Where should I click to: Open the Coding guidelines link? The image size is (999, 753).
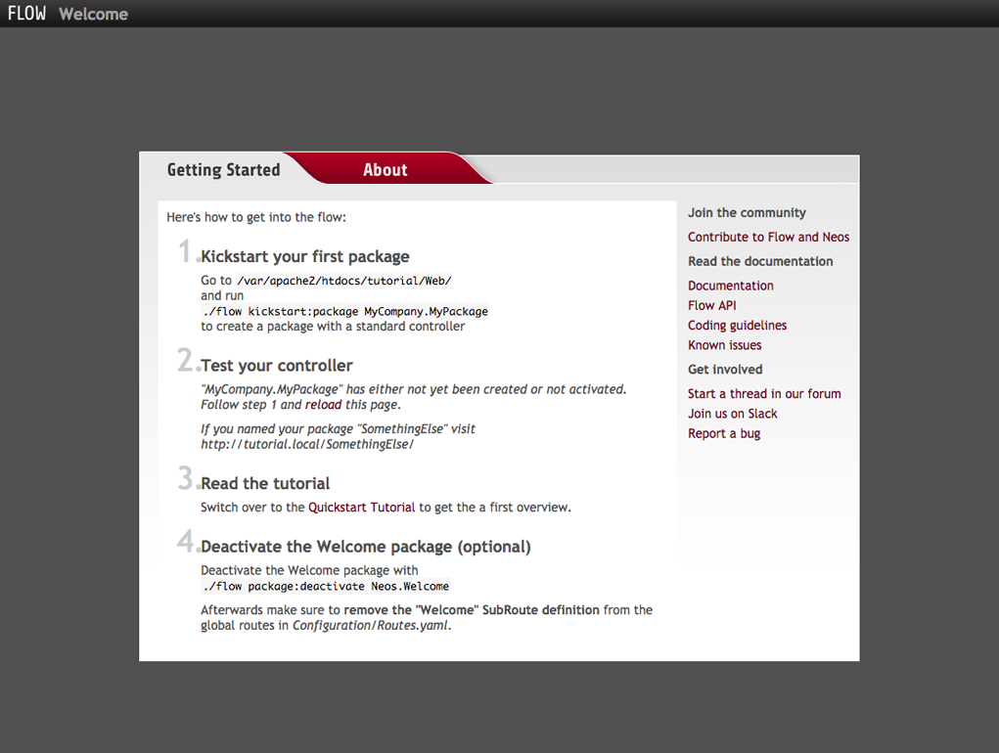[737, 325]
